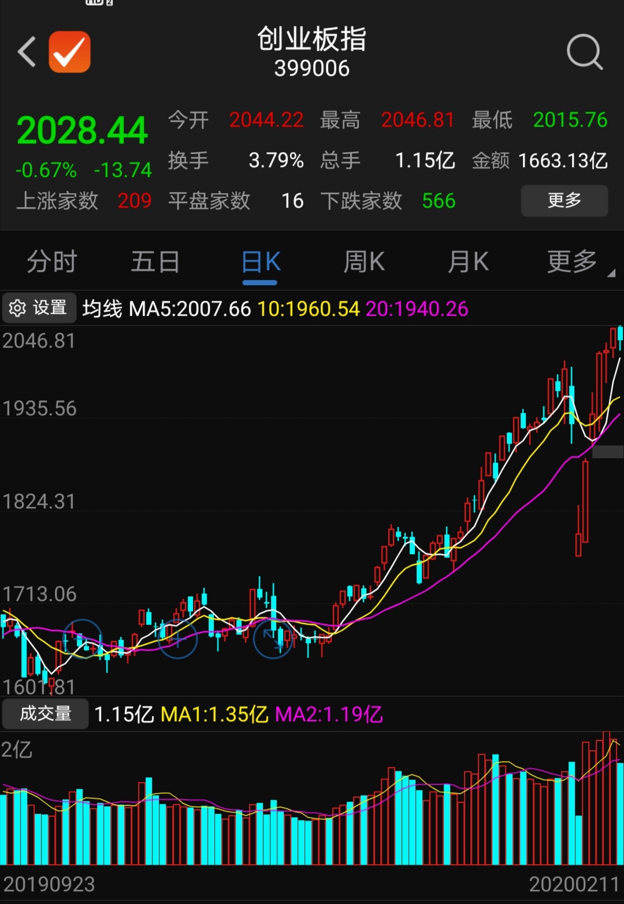
Task: Click the current price 2028.44
Action: tap(82, 130)
